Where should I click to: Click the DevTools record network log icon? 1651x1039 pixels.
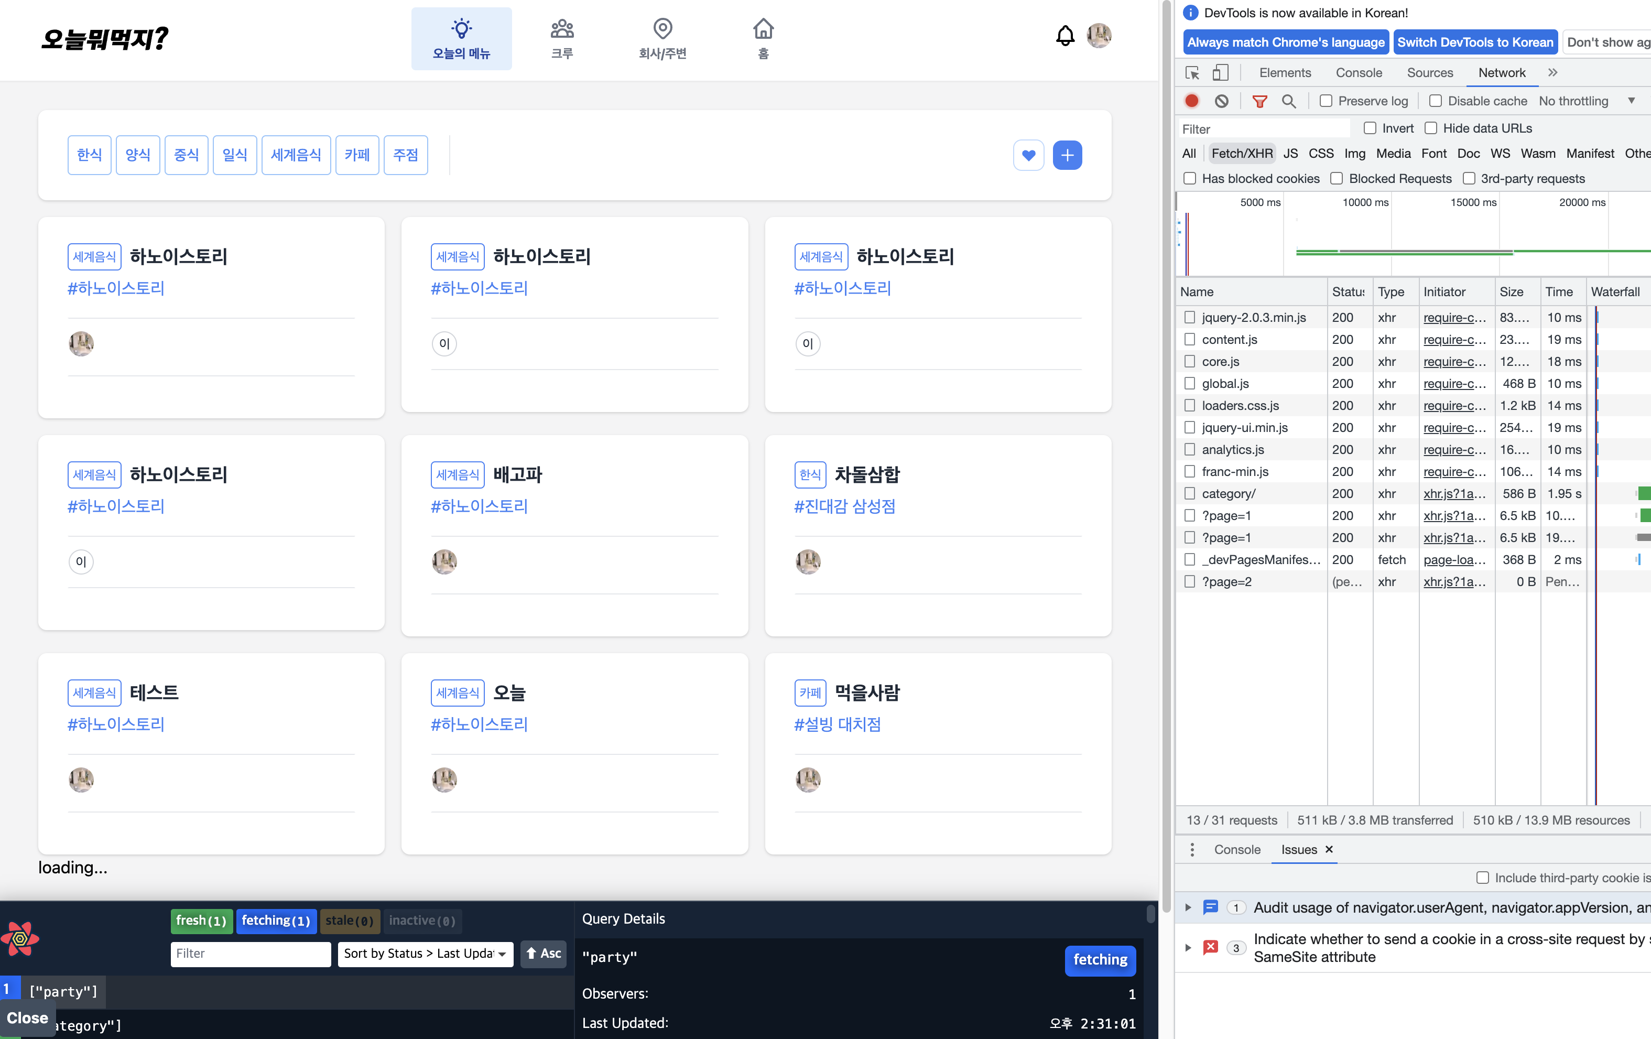pos(1192,101)
